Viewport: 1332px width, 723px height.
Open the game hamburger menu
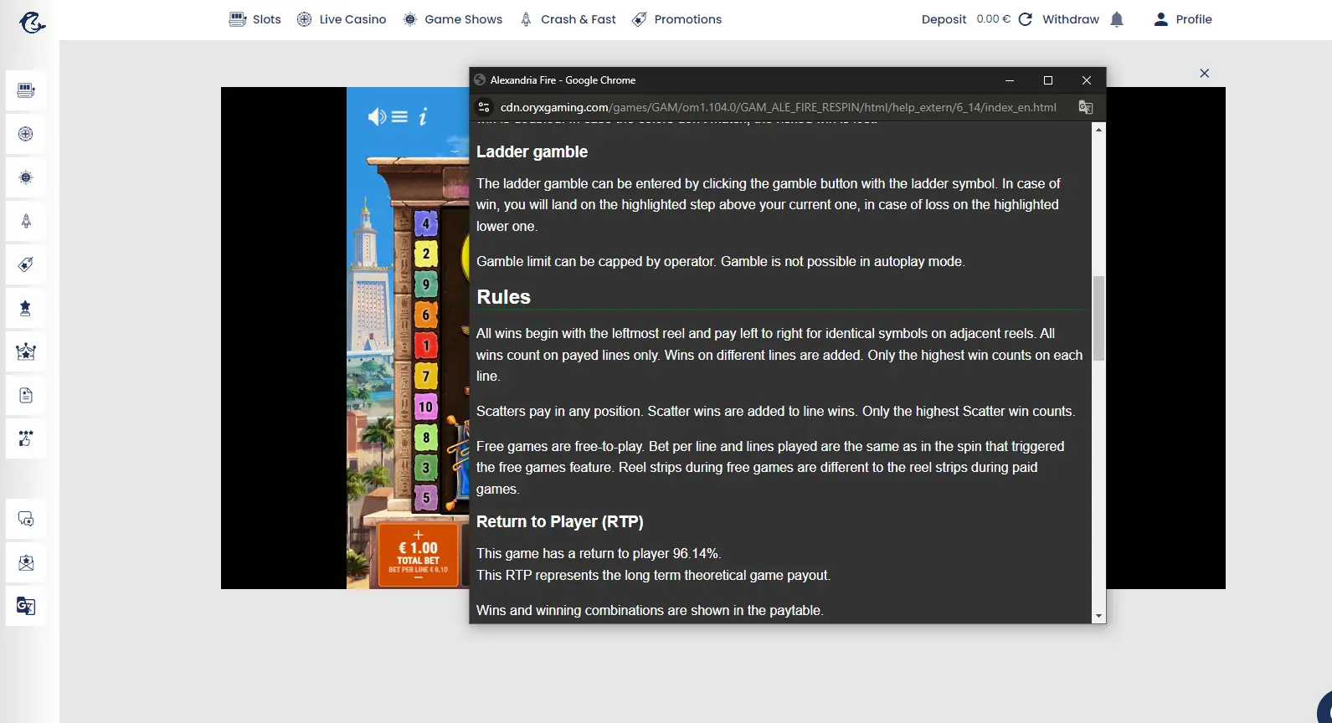pyautogui.click(x=400, y=117)
